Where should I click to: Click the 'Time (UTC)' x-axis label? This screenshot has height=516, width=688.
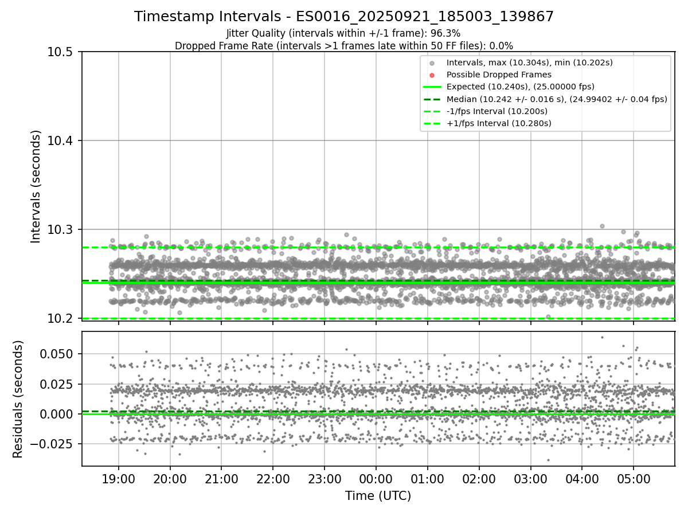click(378, 496)
